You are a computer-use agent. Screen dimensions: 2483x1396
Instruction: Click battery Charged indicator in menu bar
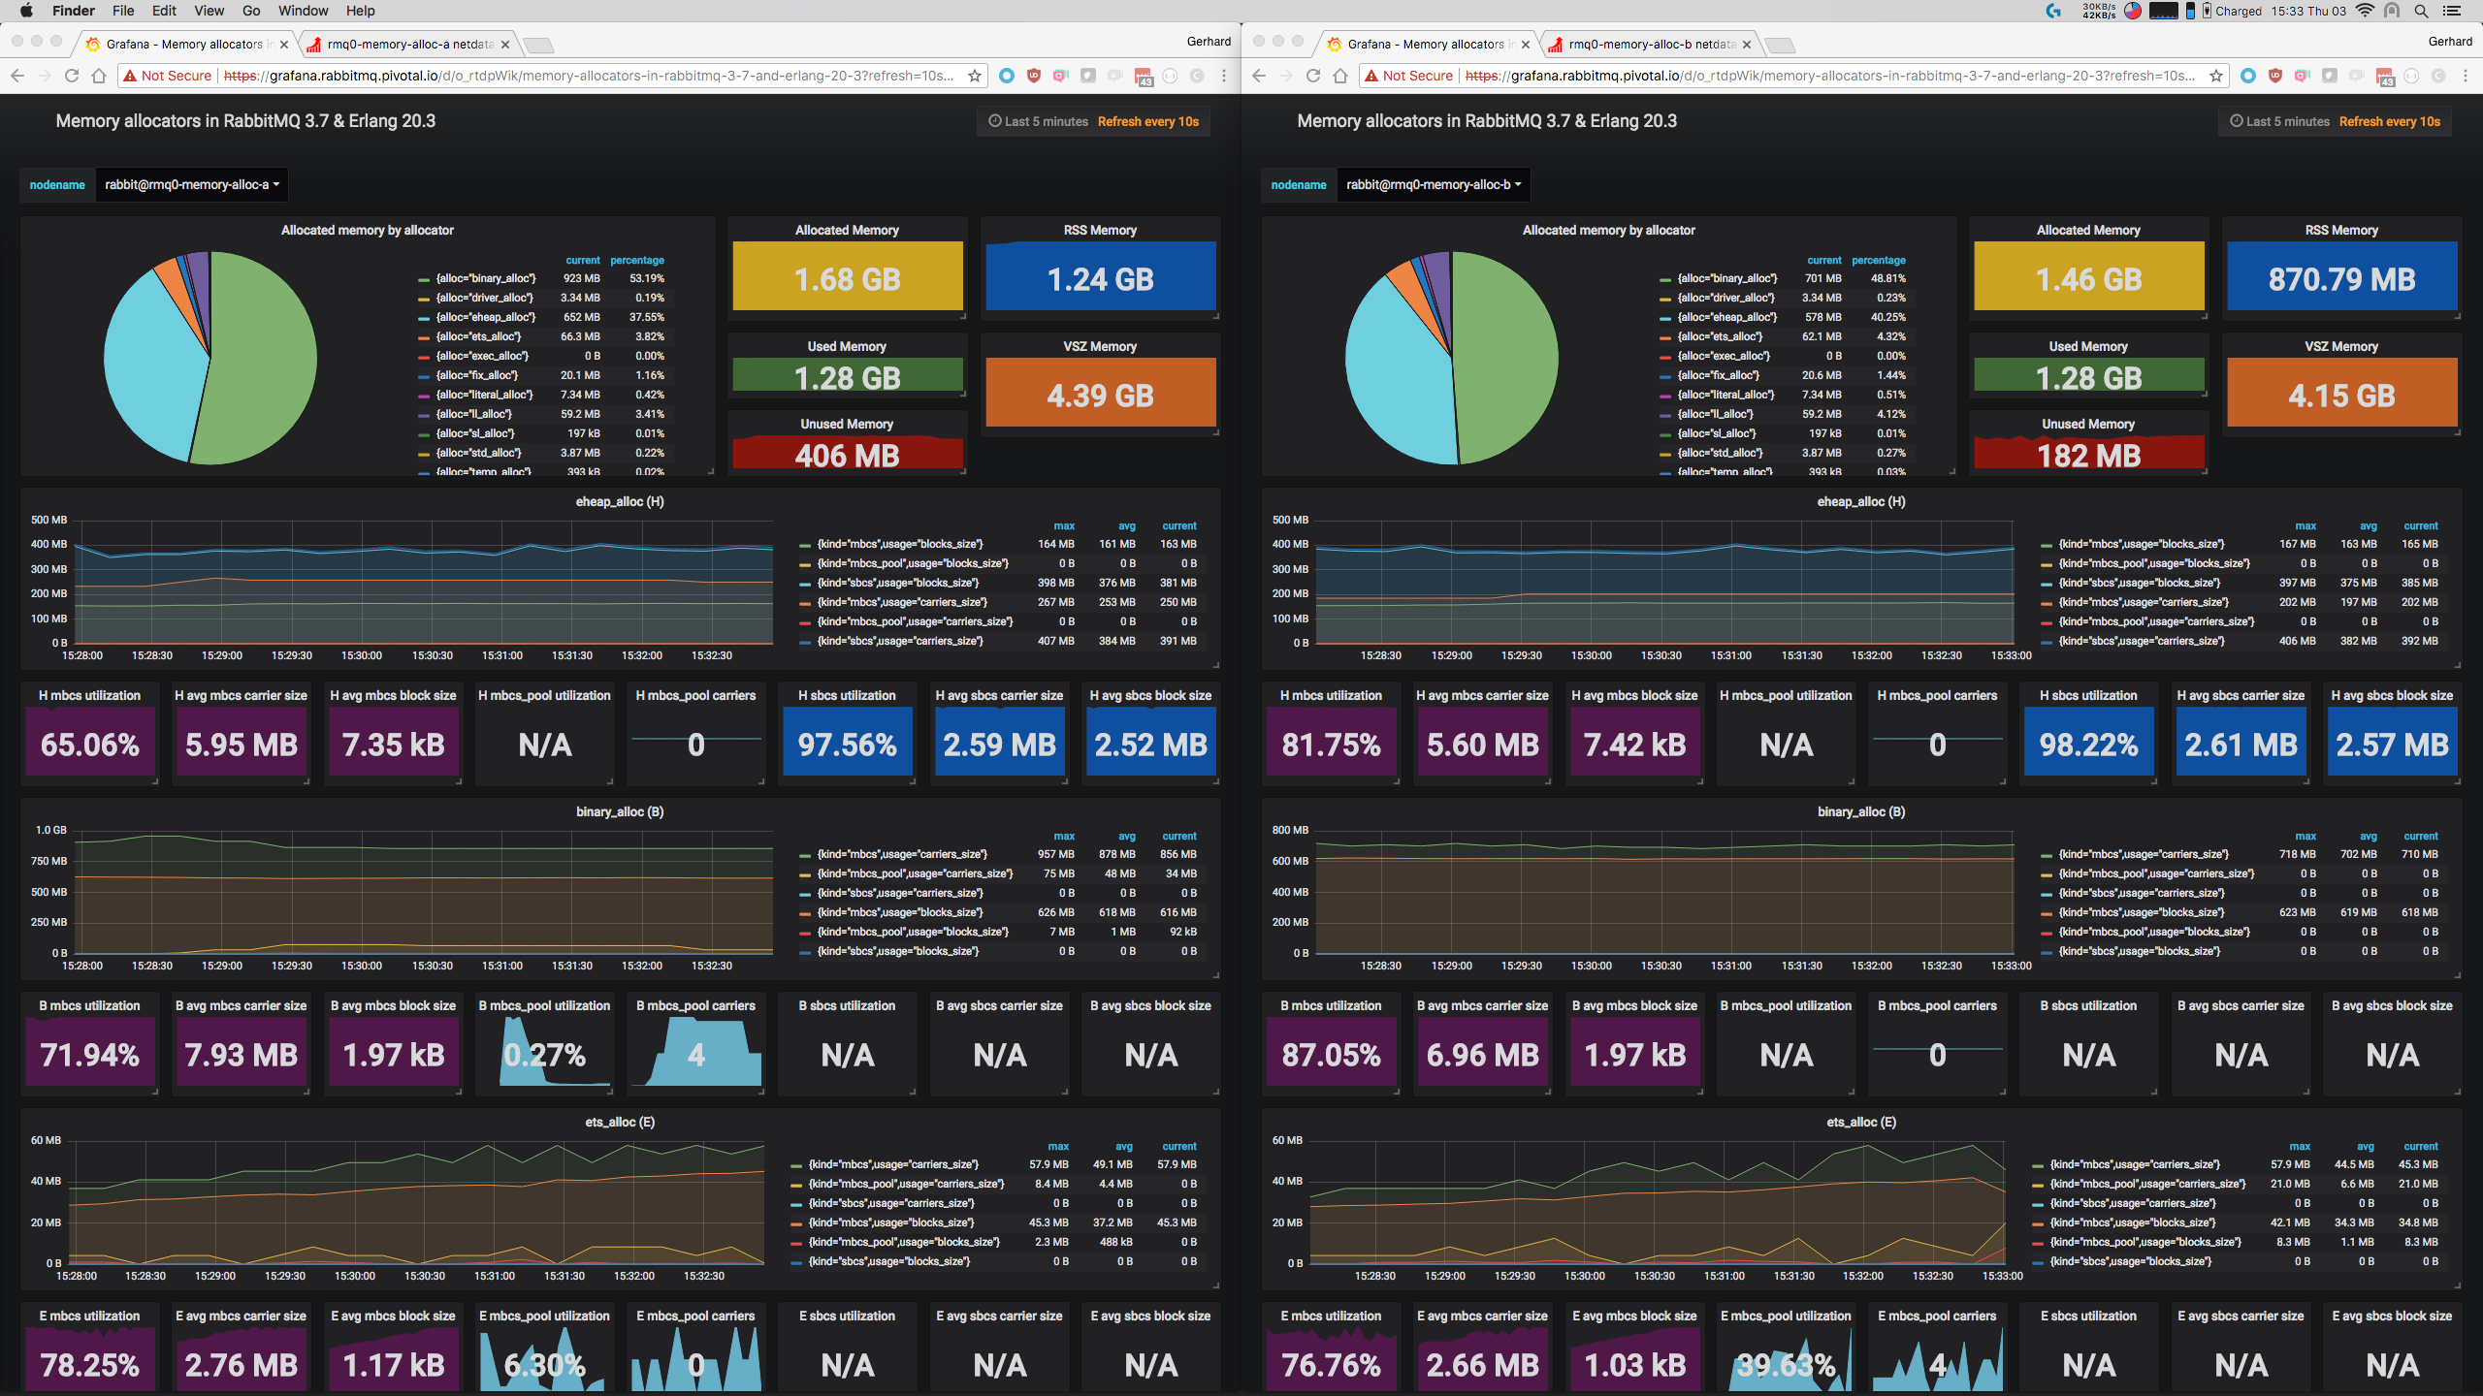(2232, 11)
